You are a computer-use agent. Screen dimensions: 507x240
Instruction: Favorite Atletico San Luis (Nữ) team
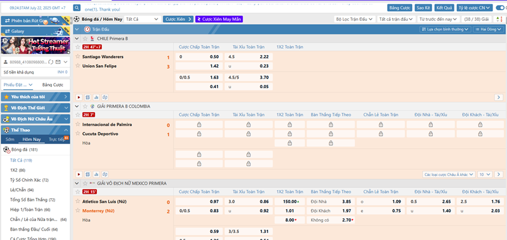click(77, 201)
